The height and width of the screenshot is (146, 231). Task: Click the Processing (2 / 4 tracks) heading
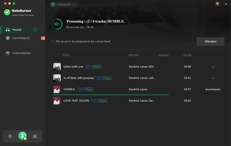click(x=96, y=21)
